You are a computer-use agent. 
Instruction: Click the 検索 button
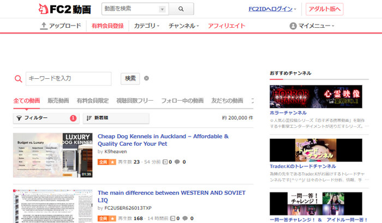click(130, 78)
